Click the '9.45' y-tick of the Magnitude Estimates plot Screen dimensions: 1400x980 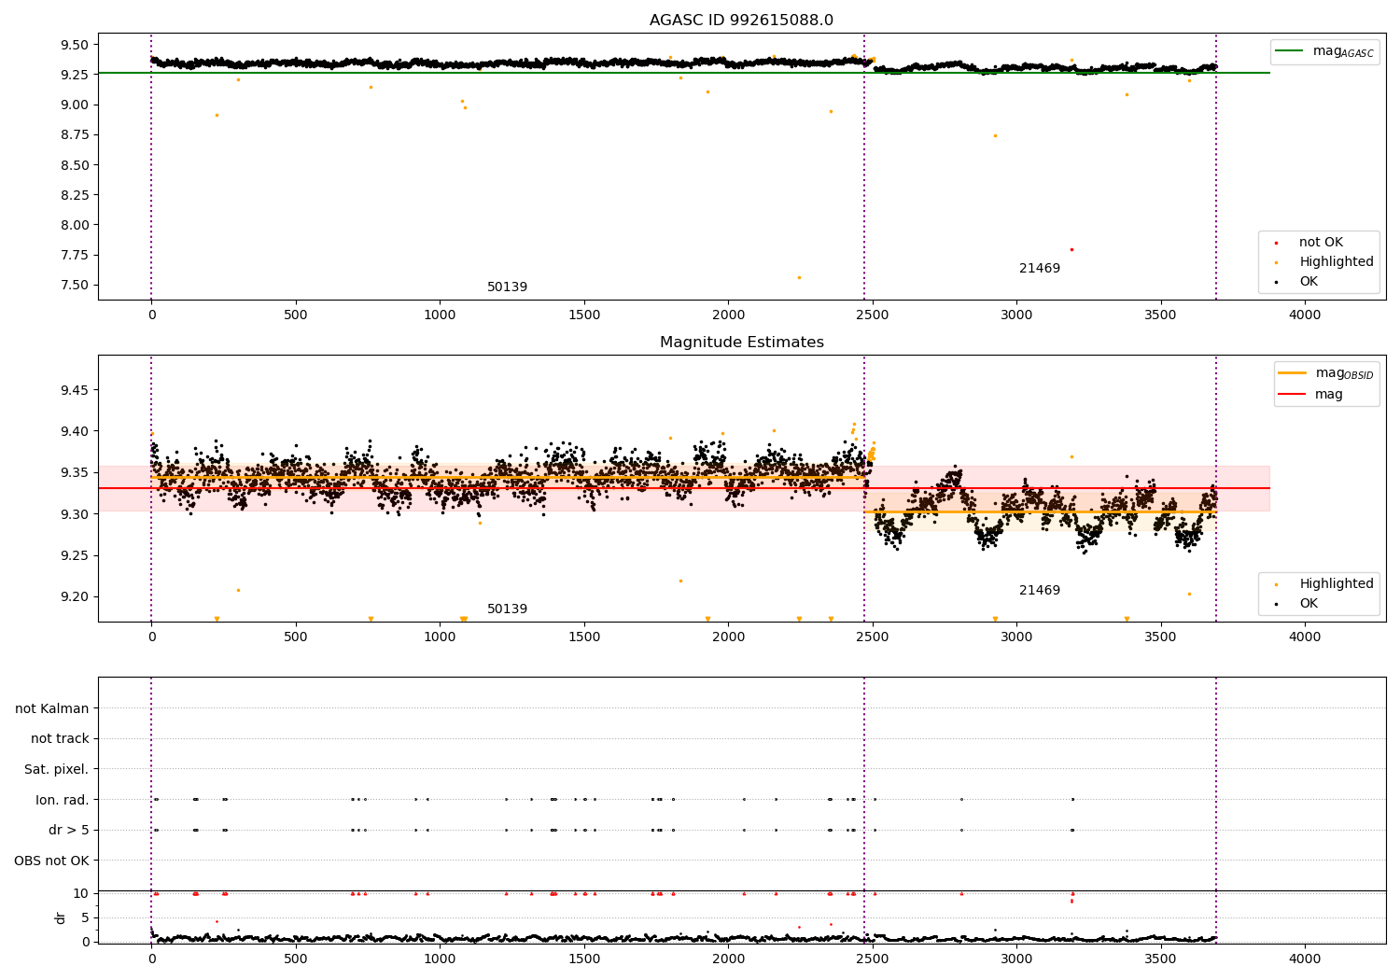point(73,389)
